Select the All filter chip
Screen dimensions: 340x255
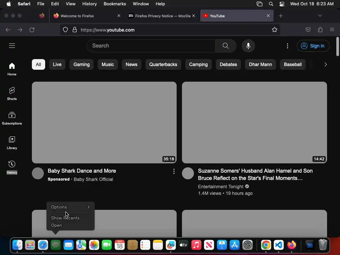click(x=39, y=64)
